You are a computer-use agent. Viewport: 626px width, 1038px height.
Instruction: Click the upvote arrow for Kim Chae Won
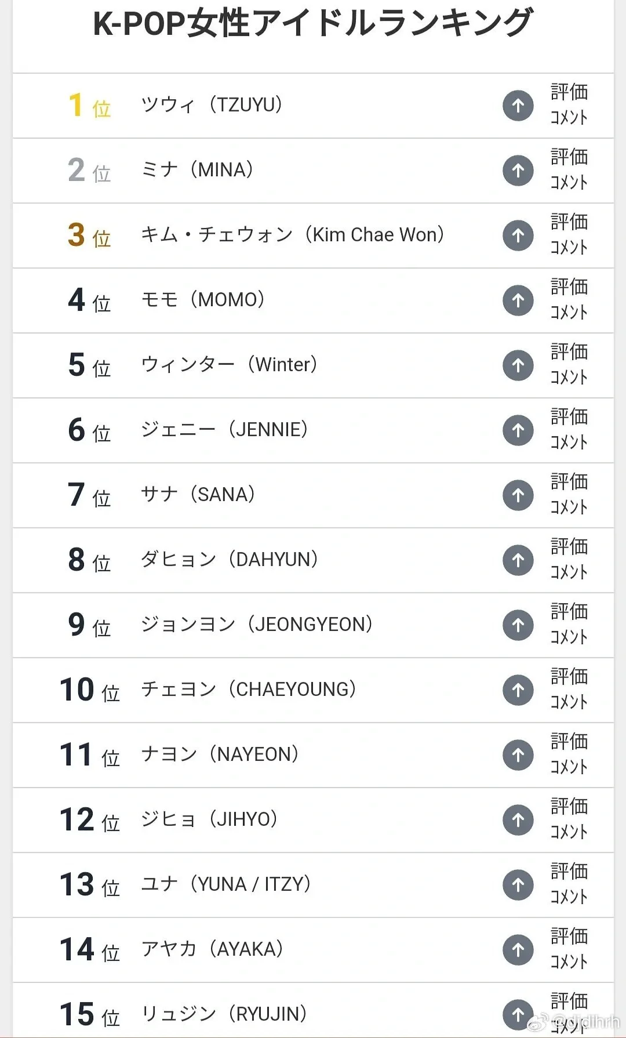click(518, 235)
